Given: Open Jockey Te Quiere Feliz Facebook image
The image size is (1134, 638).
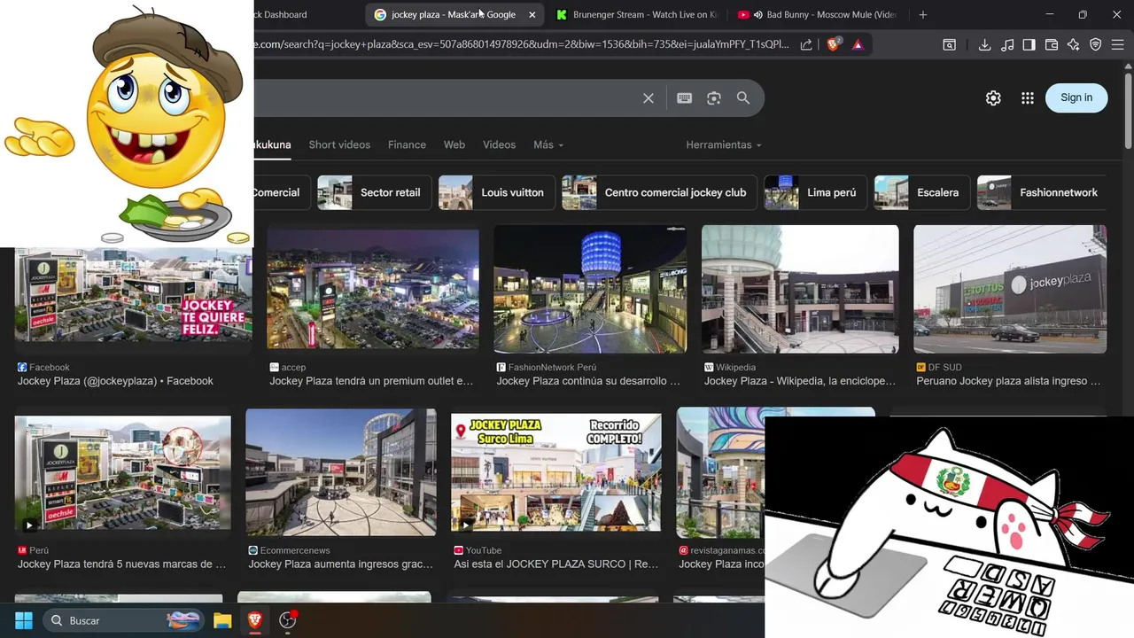Looking at the screenshot, I should [x=133, y=300].
